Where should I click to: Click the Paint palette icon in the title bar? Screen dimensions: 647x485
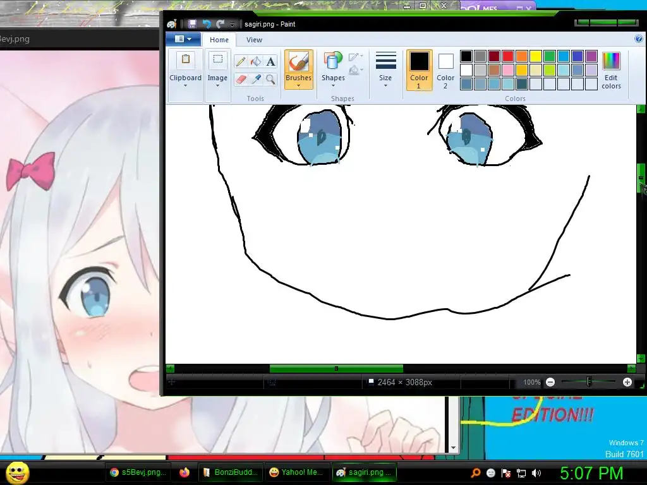(172, 24)
